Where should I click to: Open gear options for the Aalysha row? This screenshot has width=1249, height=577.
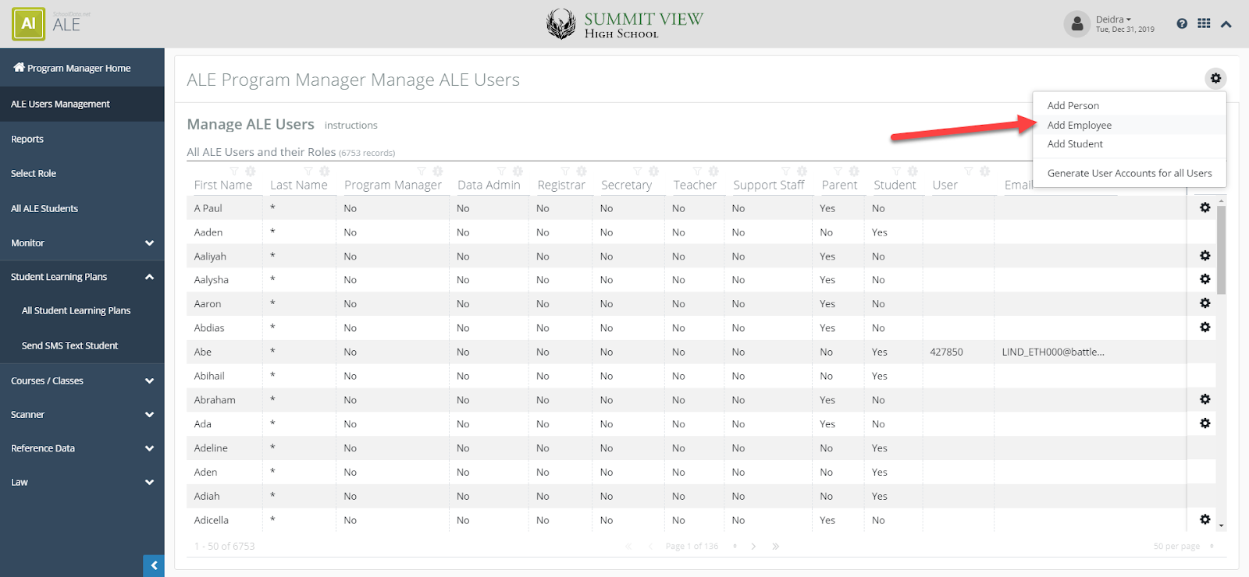[1205, 279]
